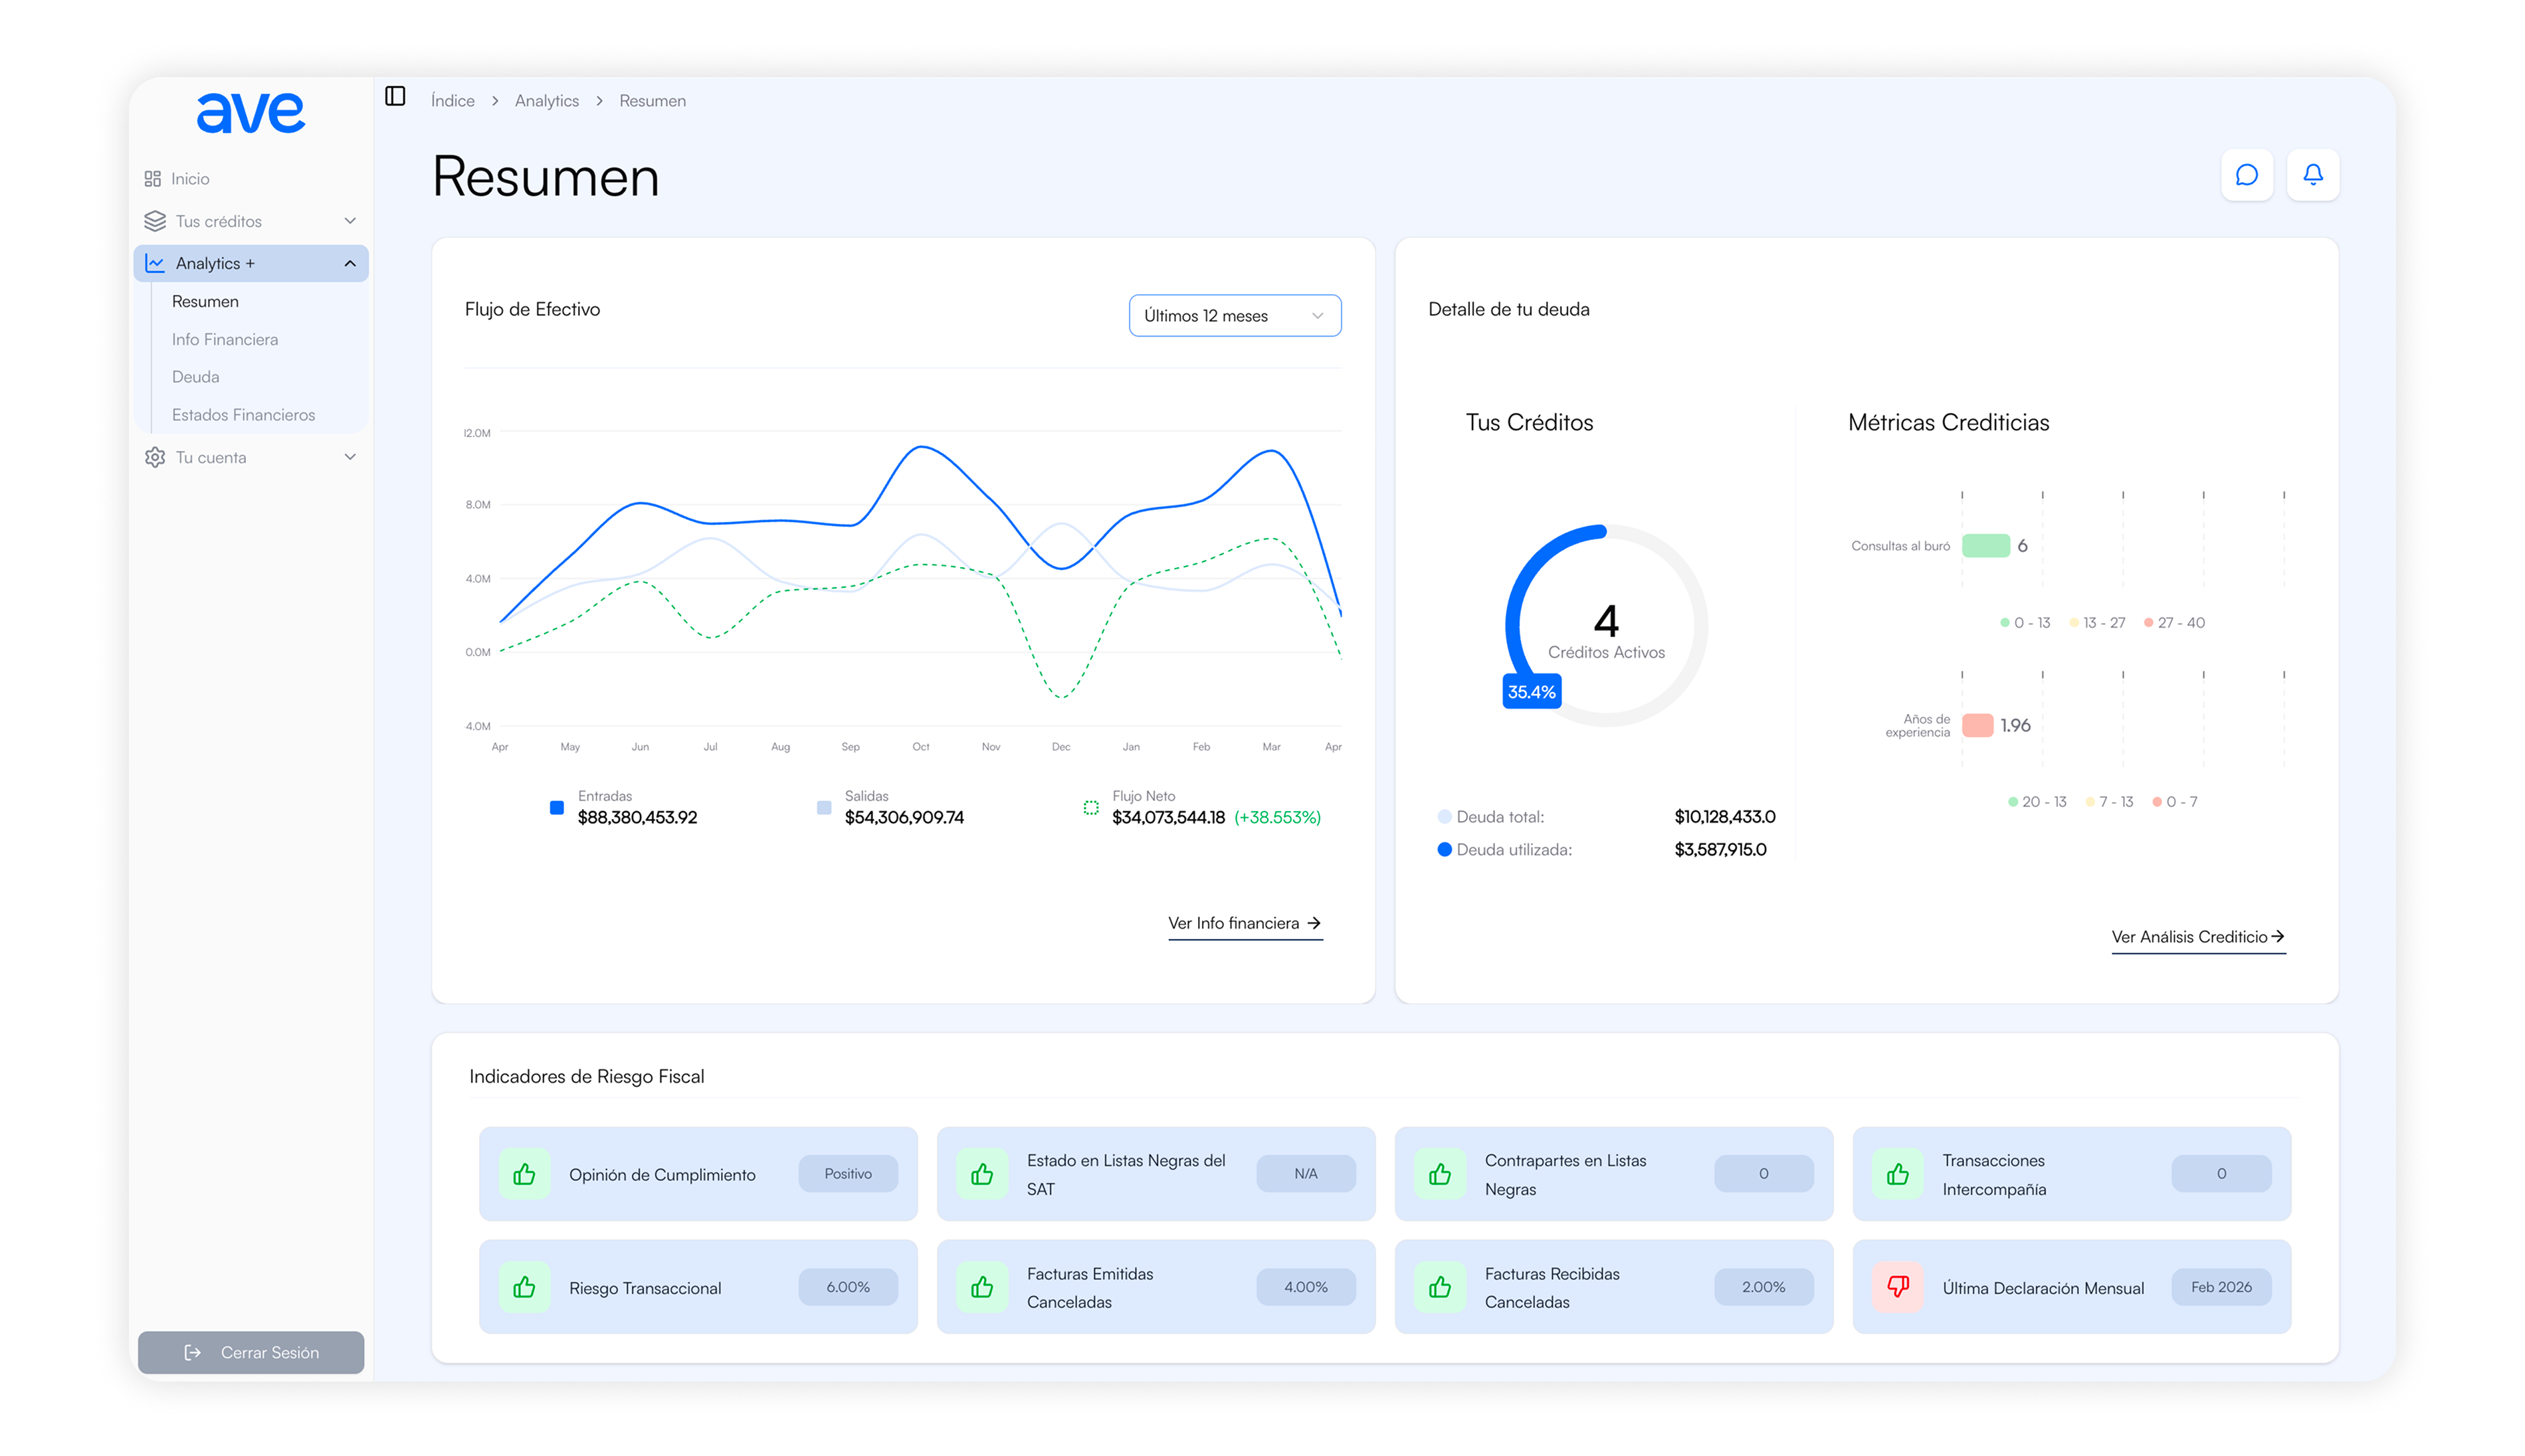Expand the Tu cuenta chevron
2525x1456 pixels.
point(350,457)
